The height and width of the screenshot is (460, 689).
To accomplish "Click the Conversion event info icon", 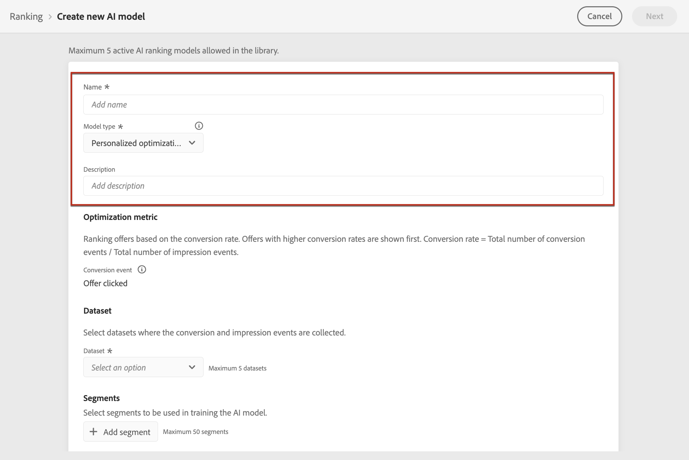I will pos(142,270).
